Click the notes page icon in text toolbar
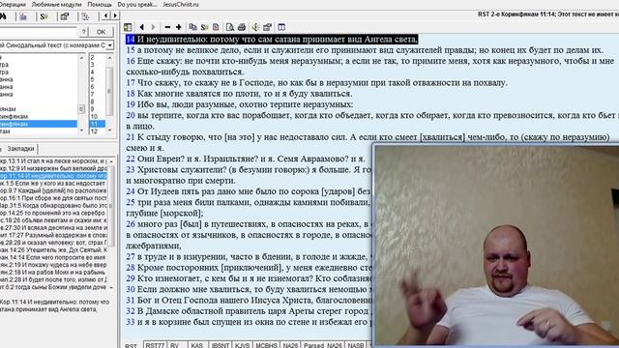 click(x=216, y=27)
